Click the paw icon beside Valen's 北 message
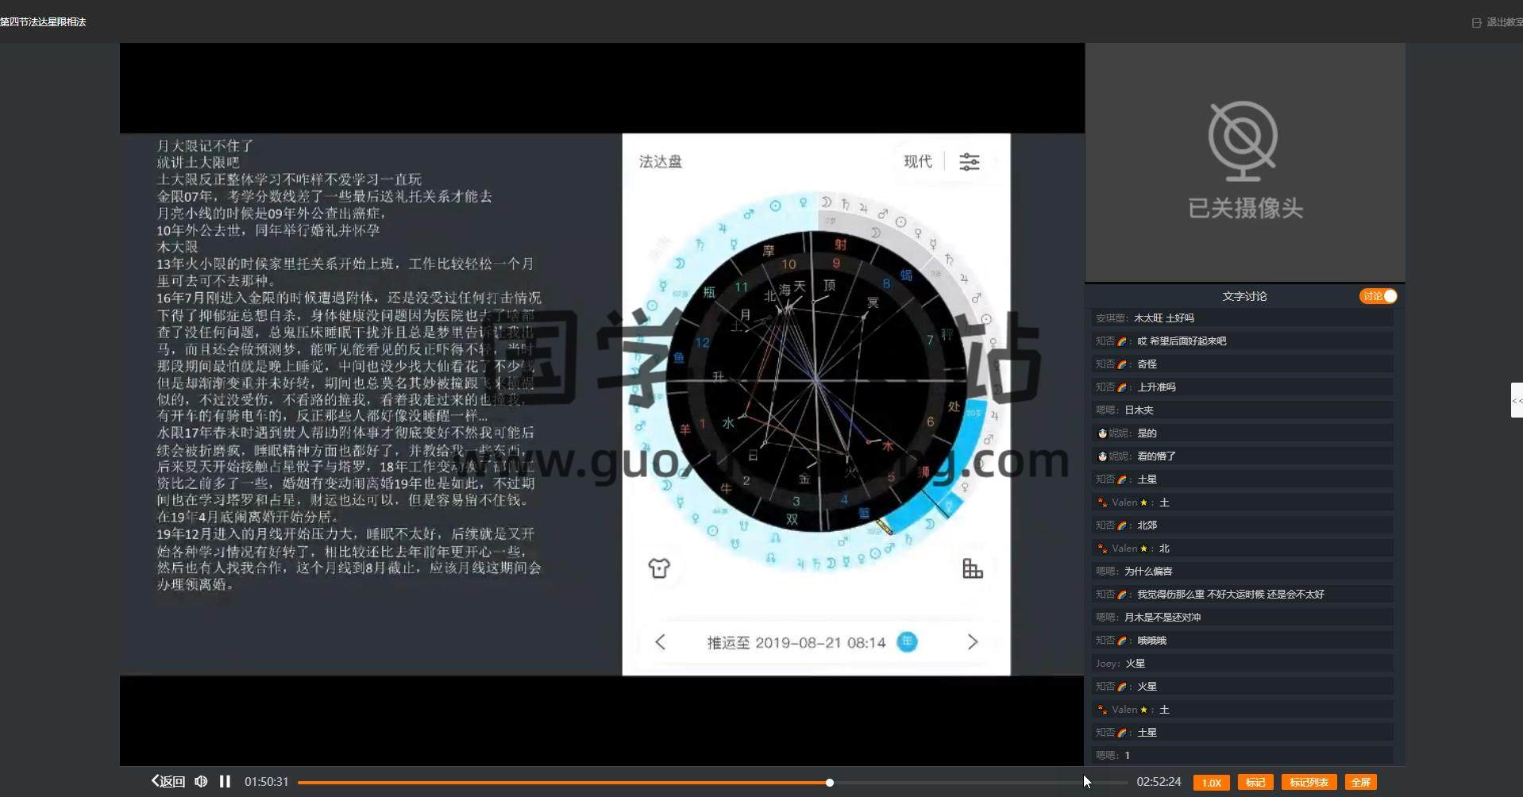 tap(1102, 549)
